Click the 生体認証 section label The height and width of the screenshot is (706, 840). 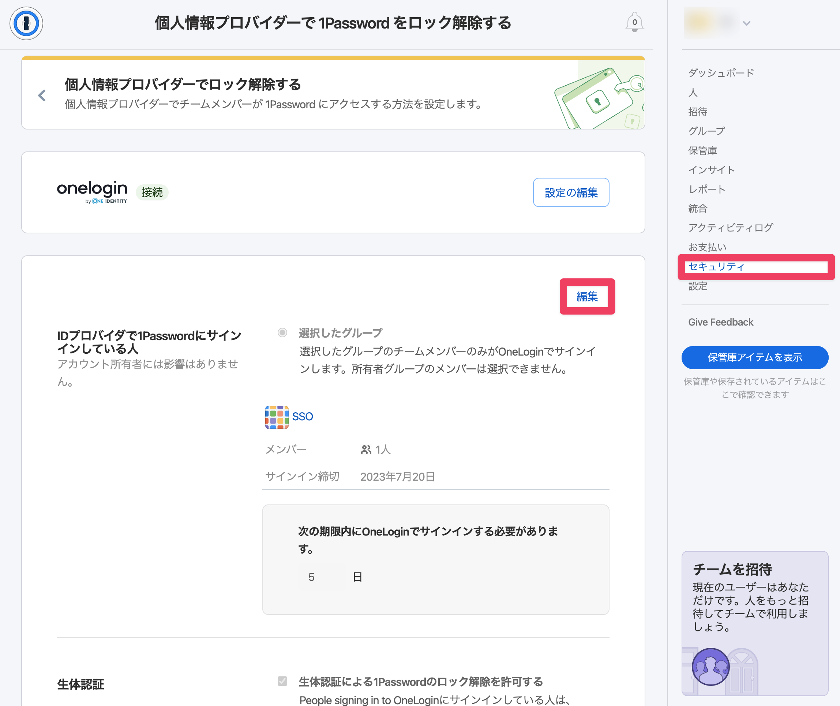[x=80, y=684]
